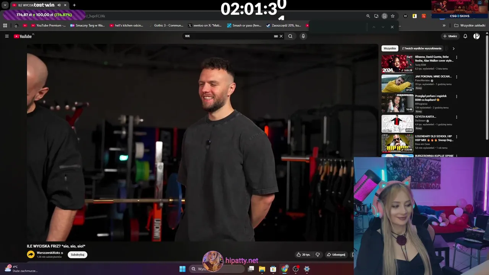Screen dimensions: 489x275
Task: Show more filter chips with right arrow
Action: pos(453,49)
